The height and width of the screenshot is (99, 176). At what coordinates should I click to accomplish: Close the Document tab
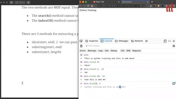148,2
